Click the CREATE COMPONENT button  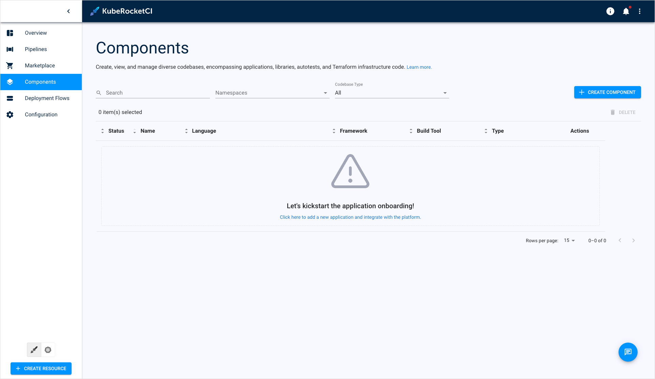[x=608, y=92]
